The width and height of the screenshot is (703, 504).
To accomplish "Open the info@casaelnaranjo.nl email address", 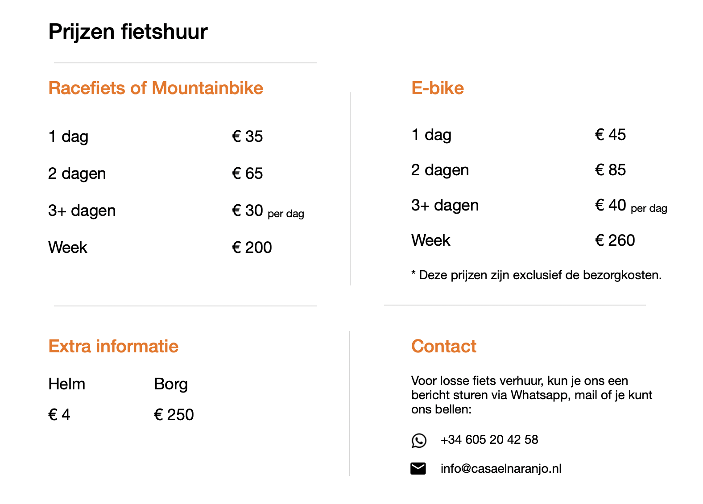I will click(x=500, y=468).
